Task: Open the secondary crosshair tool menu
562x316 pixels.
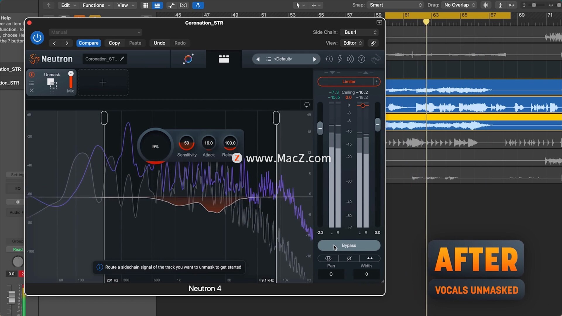Action: (x=316, y=5)
